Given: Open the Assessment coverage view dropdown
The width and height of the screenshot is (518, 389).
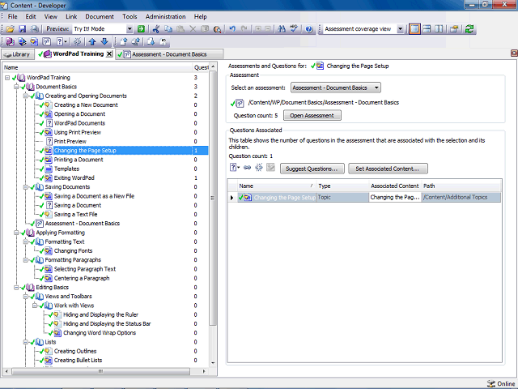Looking at the screenshot, I should click(400, 29).
